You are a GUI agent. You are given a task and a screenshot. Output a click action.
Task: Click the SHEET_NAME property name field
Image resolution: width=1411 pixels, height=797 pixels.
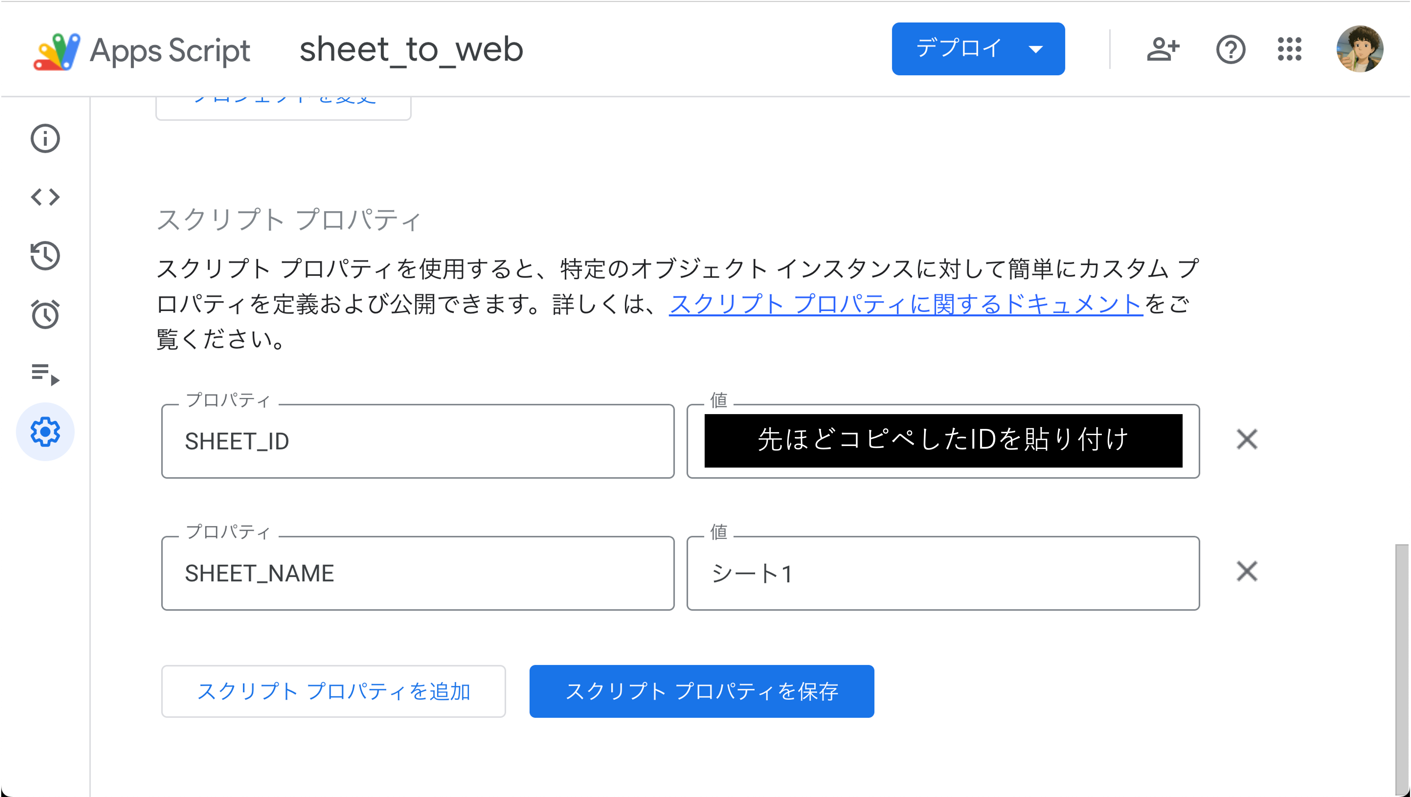pos(418,573)
